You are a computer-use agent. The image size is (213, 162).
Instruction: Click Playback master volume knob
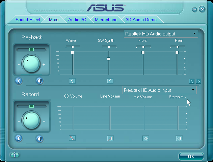click(x=31, y=64)
